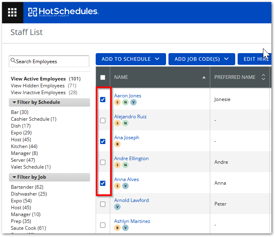This screenshot has width=275, height=237.
Task: Open the Add to Schedule dropdown
Action: pyautogui.click(x=131, y=59)
